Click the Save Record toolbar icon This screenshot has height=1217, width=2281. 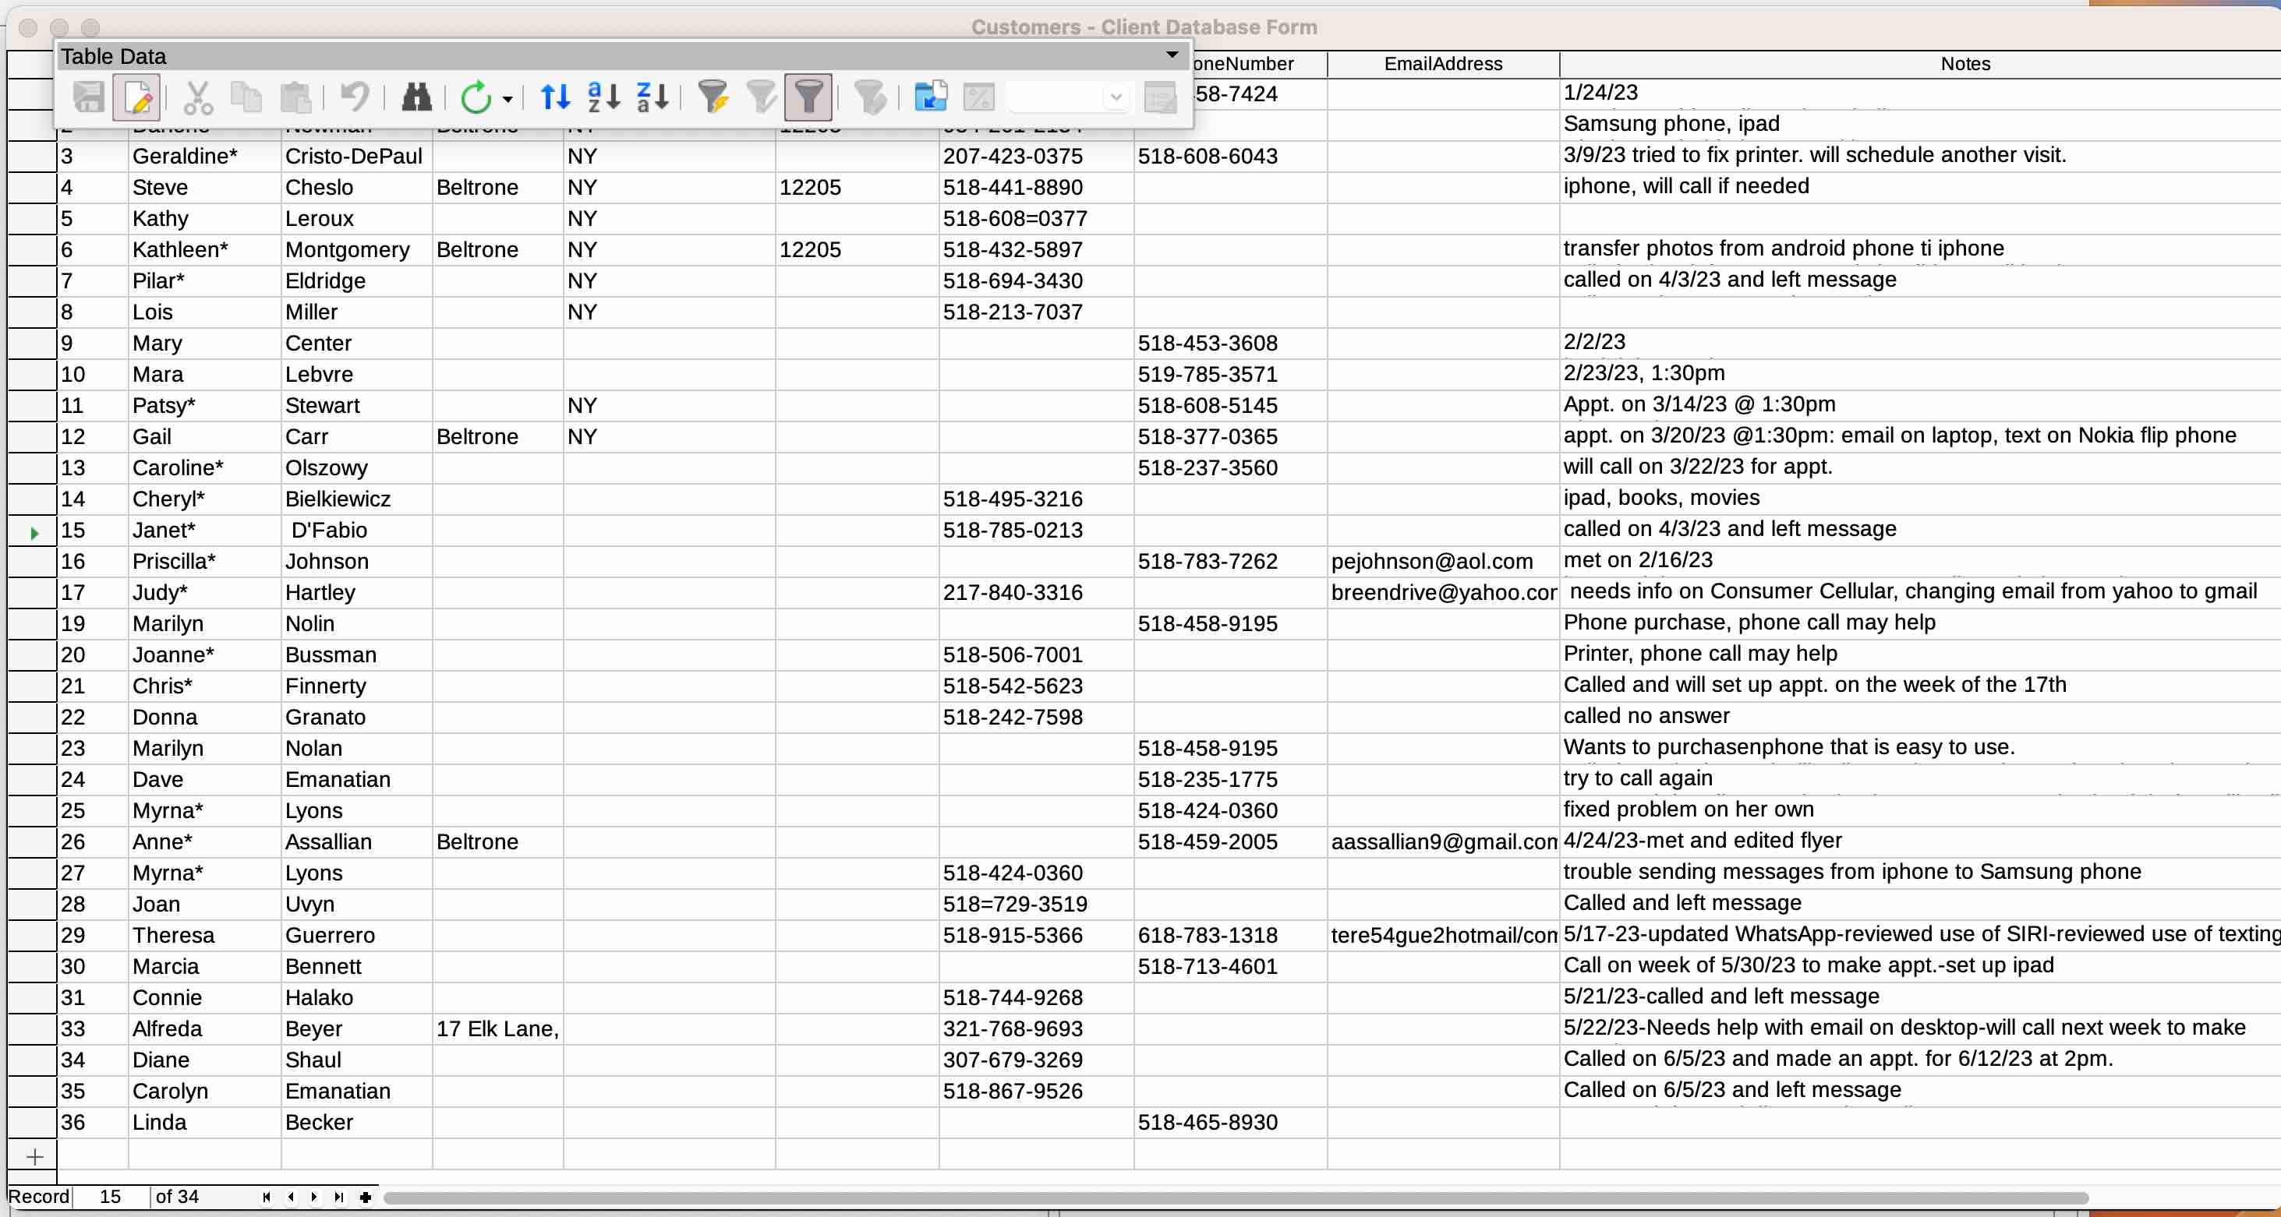click(x=89, y=97)
